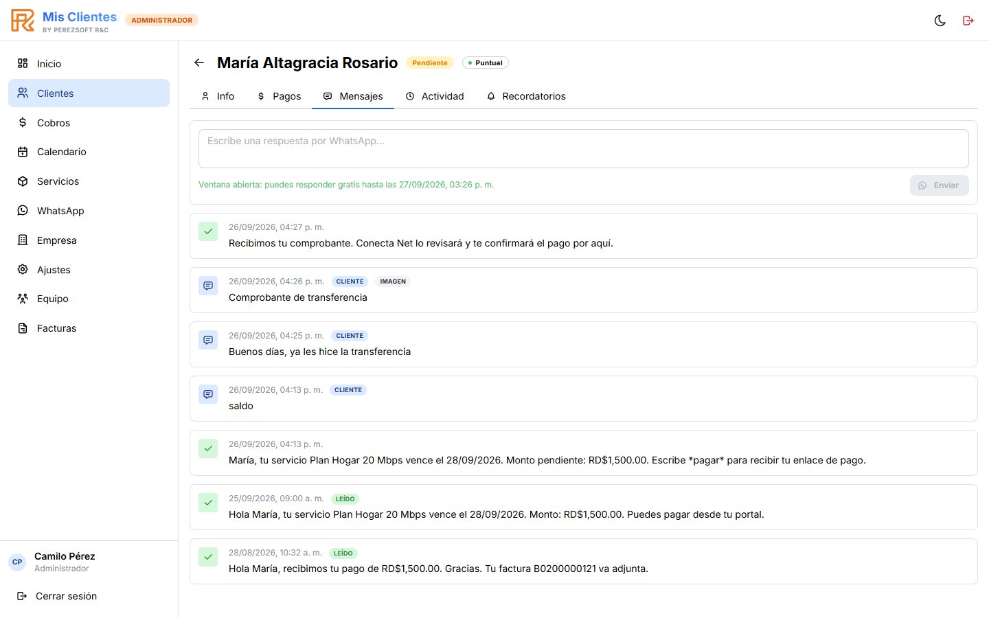Viewport: 989px width, 618px height.
Task: Click the WhatsApp sidebar icon
Action: [23, 211]
